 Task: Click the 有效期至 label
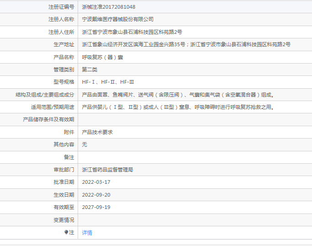[64, 207]
